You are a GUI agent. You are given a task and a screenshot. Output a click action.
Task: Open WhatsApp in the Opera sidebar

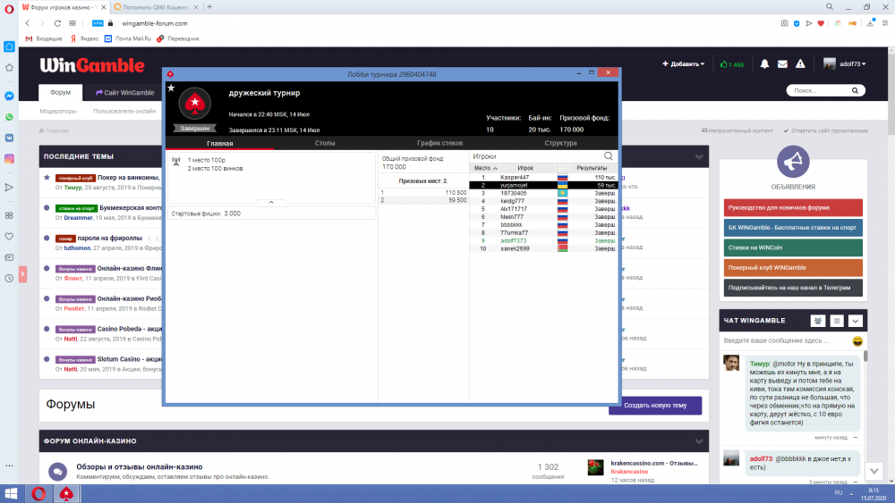9,117
